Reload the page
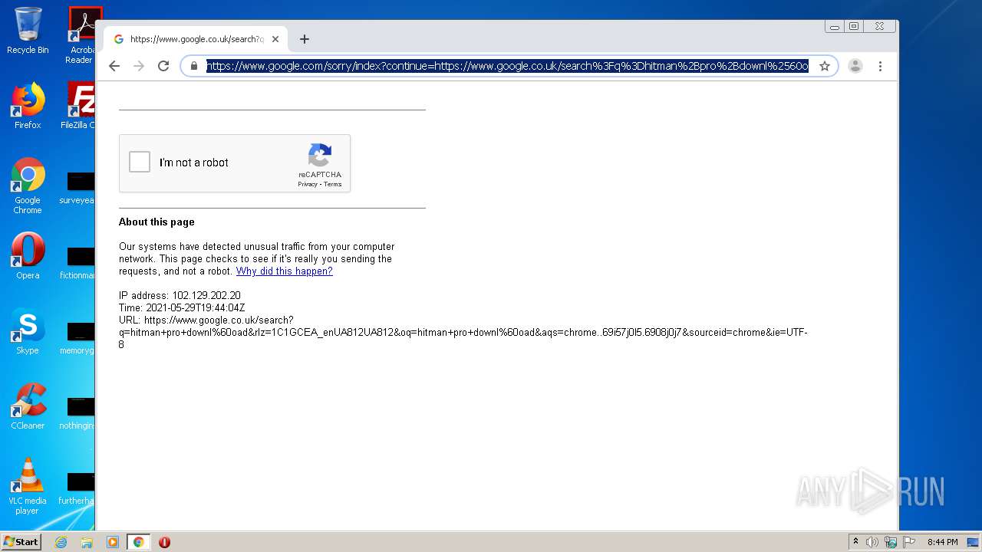This screenshot has height=552, width=982. [x=163, y=66]
